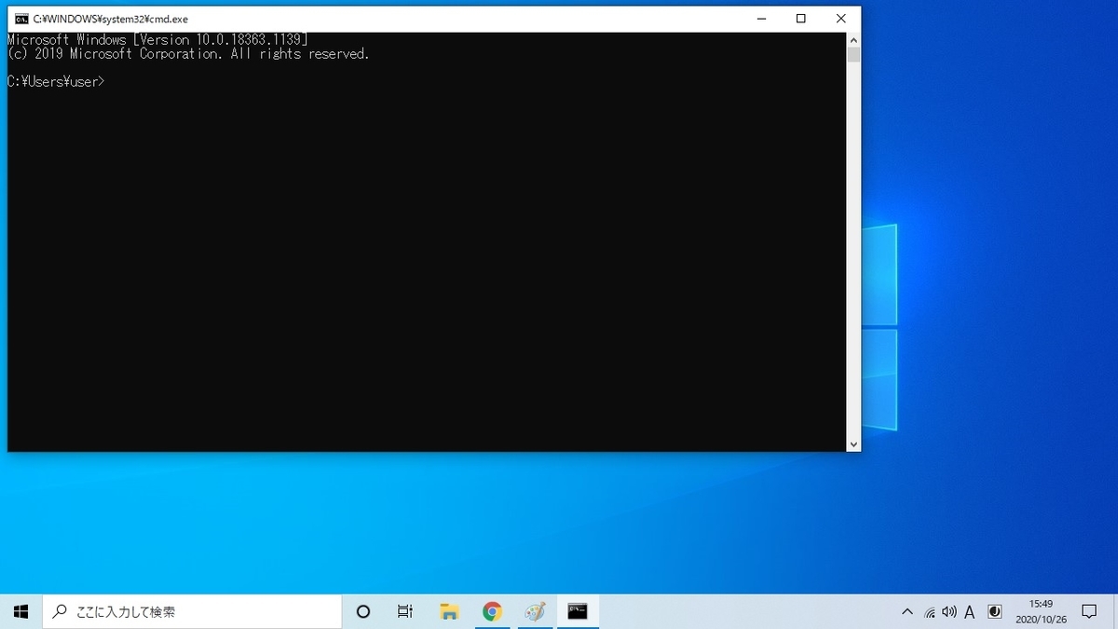Open the speaker volume tray icon
The image size is (1118, 629).
[949, 612]
